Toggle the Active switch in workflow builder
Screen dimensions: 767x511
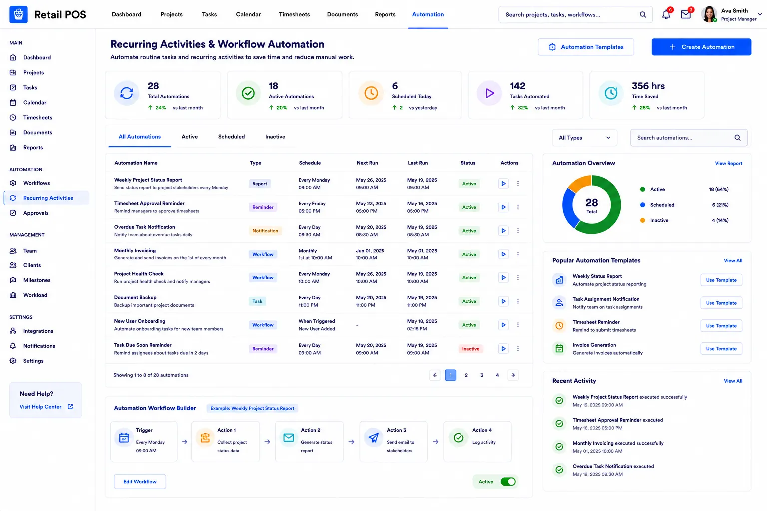[x=508, y=482]
